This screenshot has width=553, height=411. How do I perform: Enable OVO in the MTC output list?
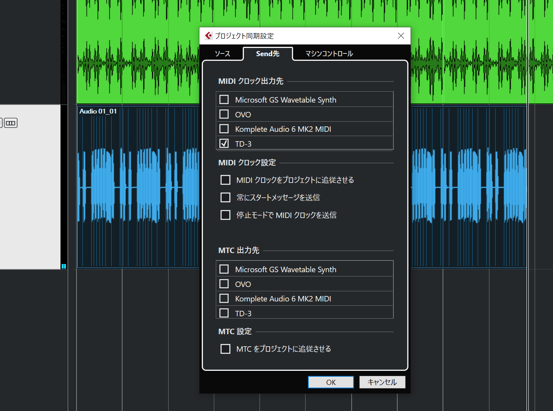tap(224, 284)
